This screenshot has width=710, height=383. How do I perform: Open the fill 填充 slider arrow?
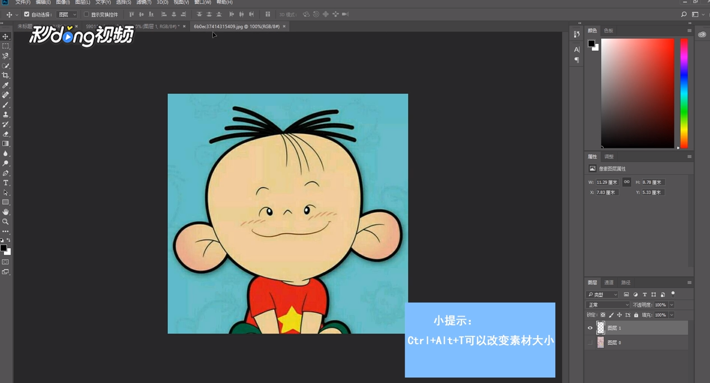(672, 315)
